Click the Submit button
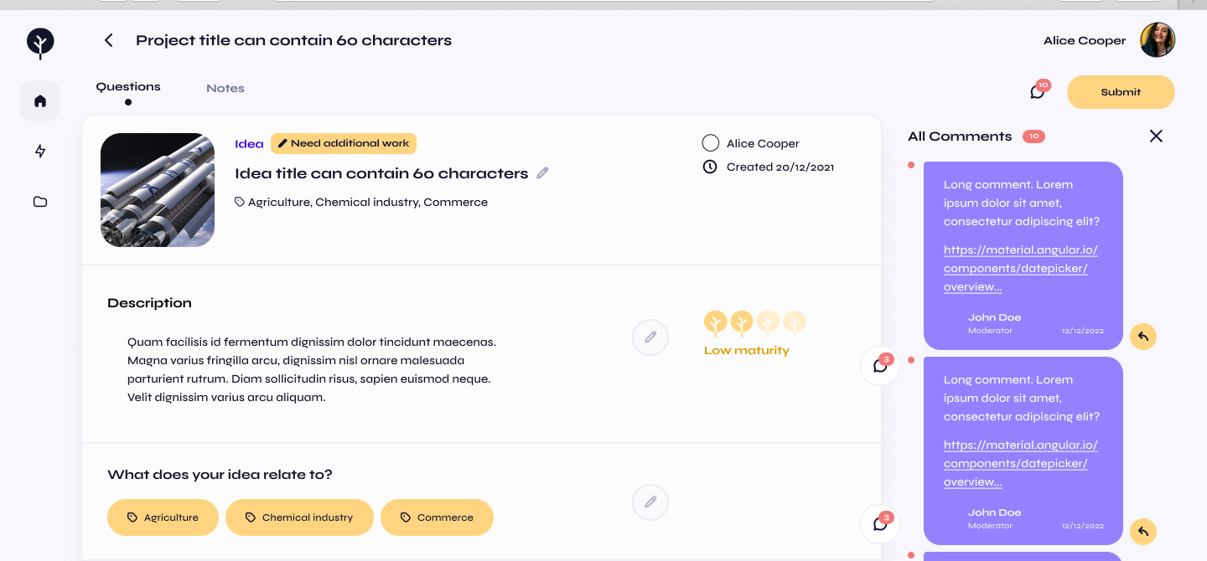The width and height of the screenshot is (1207, 561). coord(1121,92)
